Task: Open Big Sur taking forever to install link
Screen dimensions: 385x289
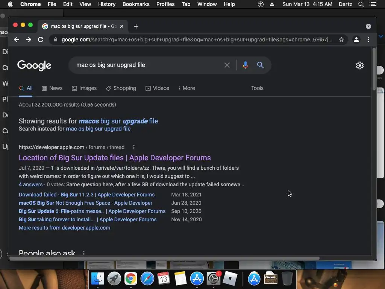Action: click(88, 220)
